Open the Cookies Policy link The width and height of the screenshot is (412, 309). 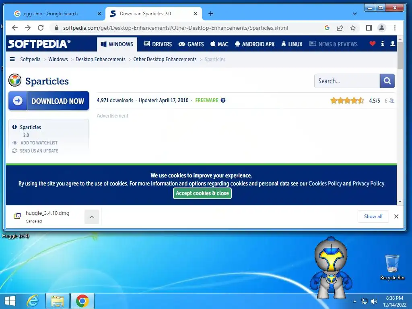click(325, 183)
